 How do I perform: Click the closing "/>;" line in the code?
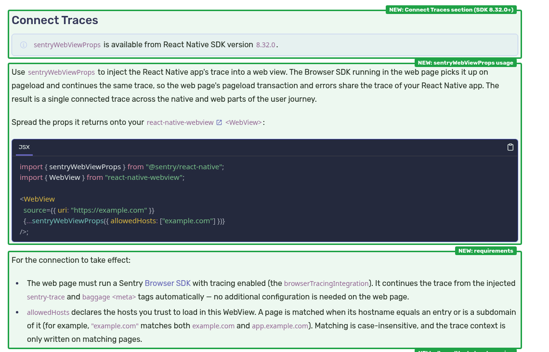24,232
